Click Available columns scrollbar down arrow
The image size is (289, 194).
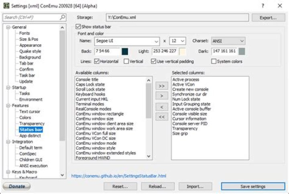coord(149,156)
